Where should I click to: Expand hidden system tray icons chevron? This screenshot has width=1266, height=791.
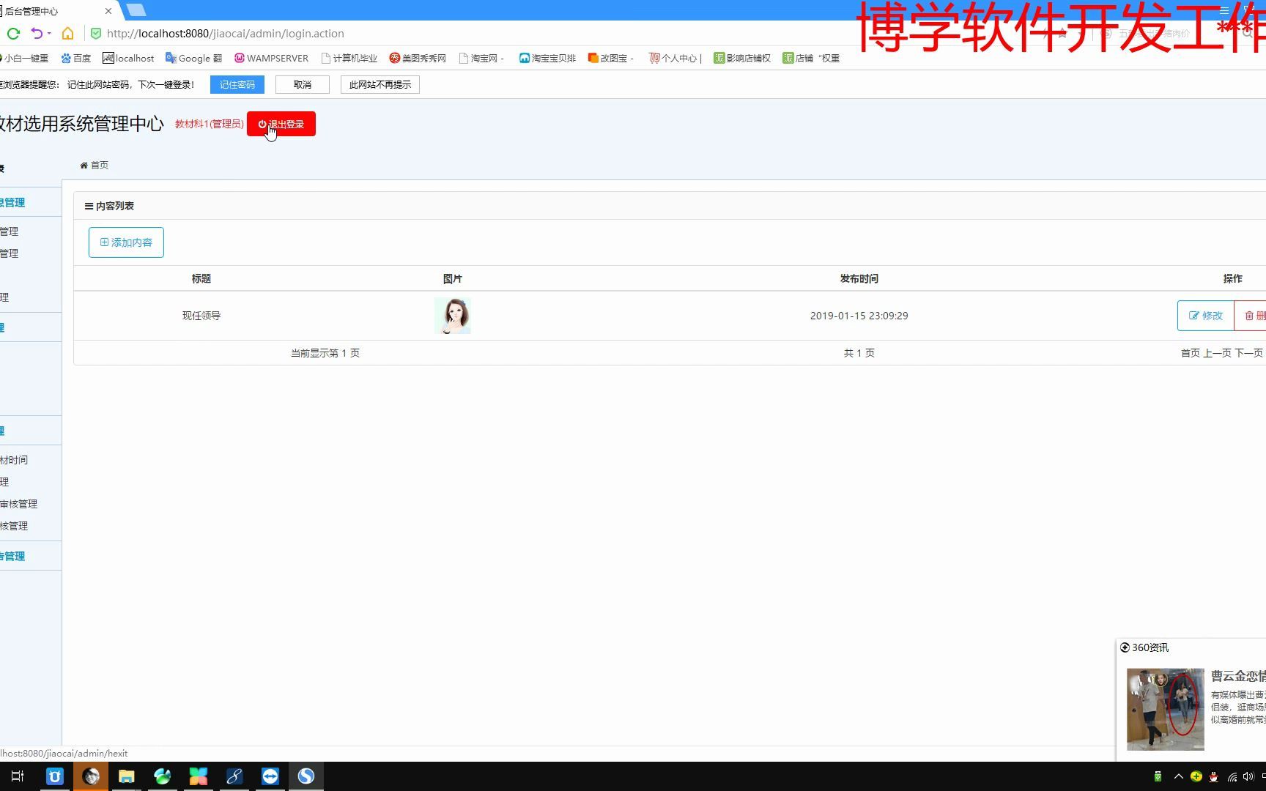[x=1179, y=776]
